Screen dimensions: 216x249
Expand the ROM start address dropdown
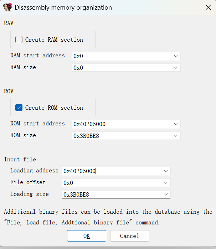(175, 124)
